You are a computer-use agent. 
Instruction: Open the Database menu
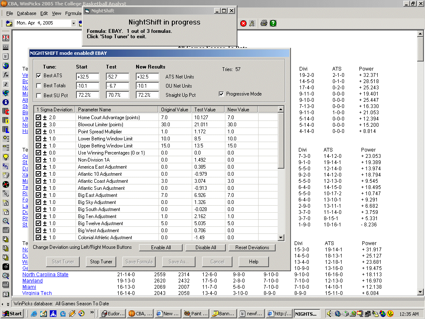(x=27, y=13)
